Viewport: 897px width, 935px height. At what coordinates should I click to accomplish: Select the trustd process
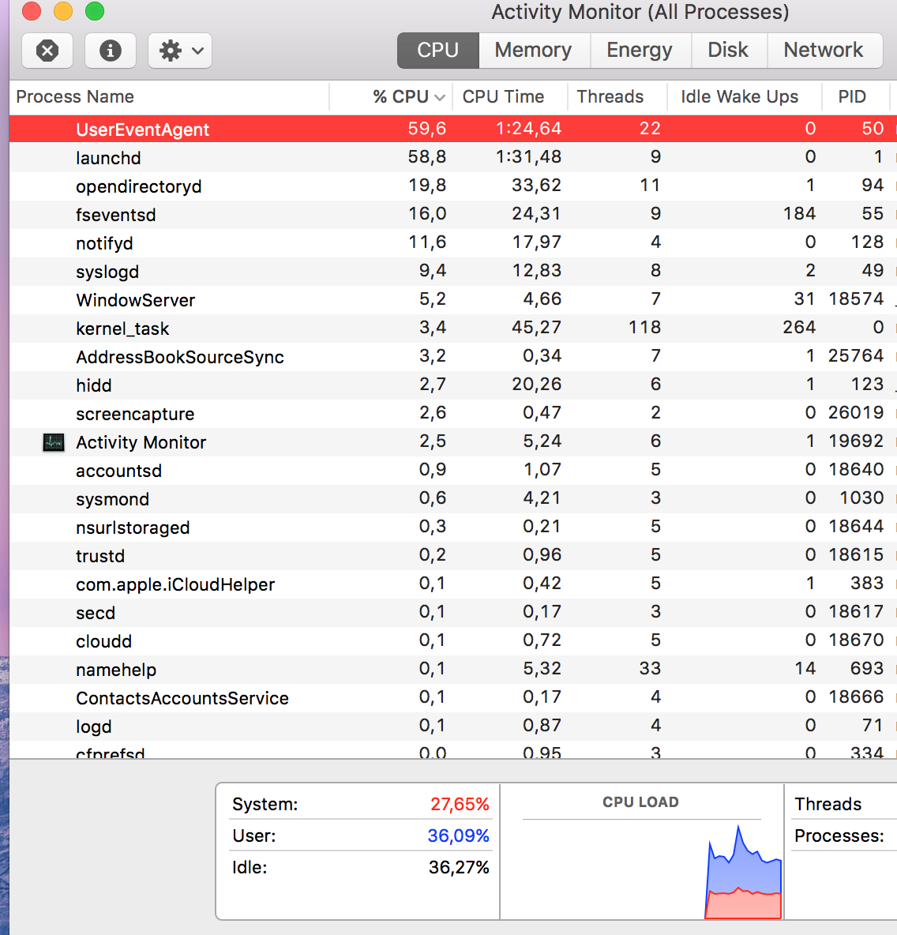[x=452, y=556]
